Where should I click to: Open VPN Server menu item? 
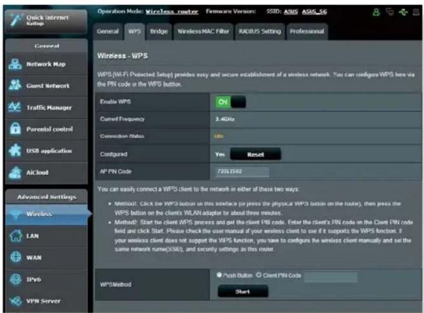pyautogui.click(x=47, y=301)
